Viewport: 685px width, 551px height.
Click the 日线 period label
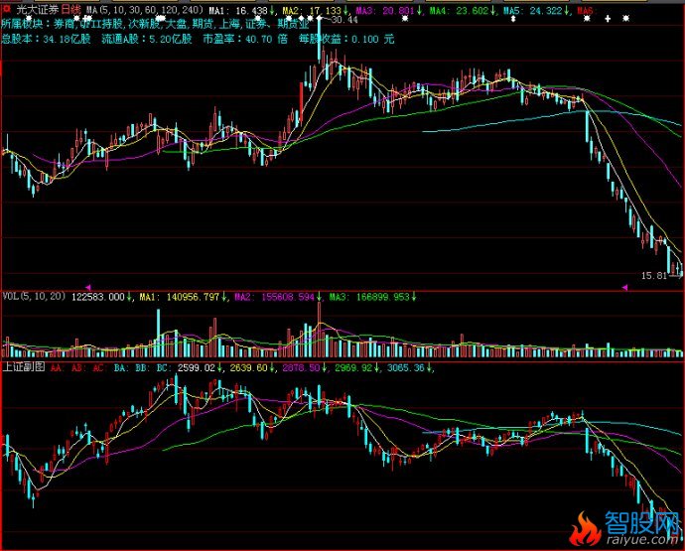[x=70, y=9]
